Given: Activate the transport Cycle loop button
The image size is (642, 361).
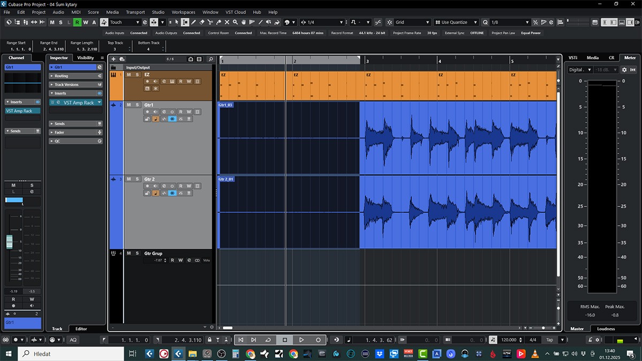Looking at the screenshot, I should tap(268, 340).
